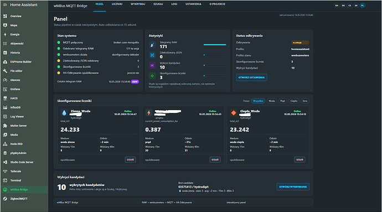
Task: Open the USTAWIENIA tab
Action: [x=193, y=4]
